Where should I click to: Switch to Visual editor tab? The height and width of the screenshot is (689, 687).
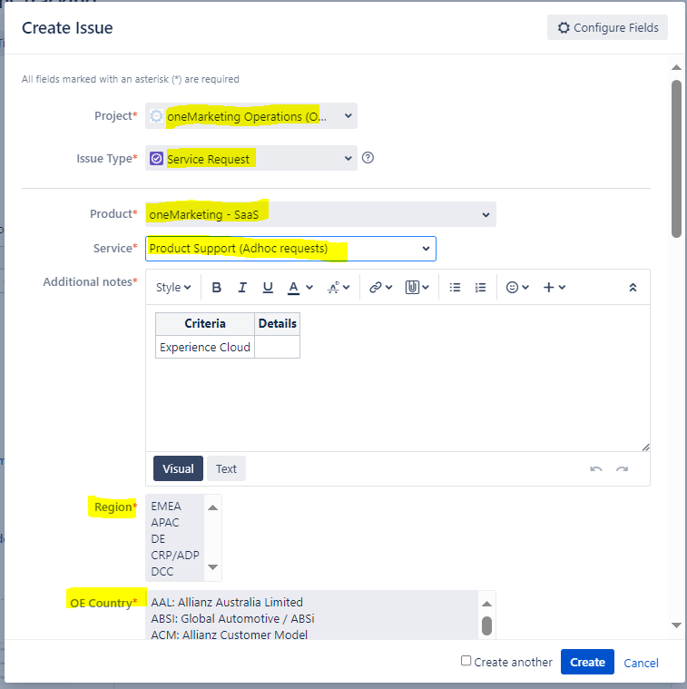pyautogui.click(x=179, y=468)
